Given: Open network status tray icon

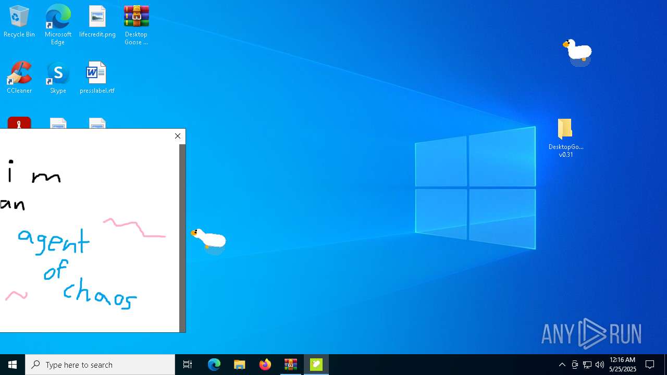Looking at the screenshot, I should click(x=587, y=365).
